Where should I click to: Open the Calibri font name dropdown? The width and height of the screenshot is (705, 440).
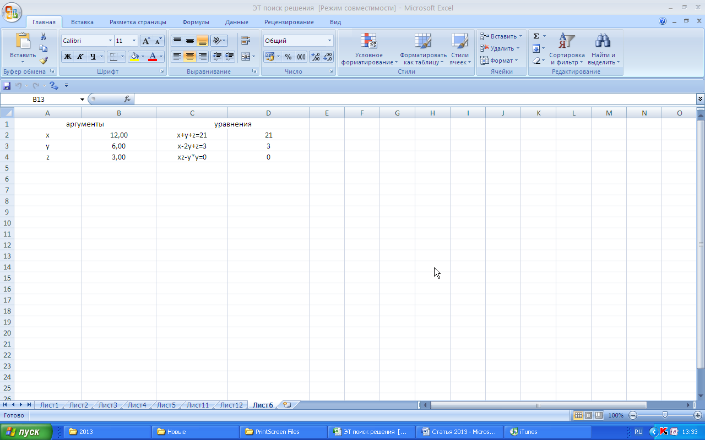(x=110, y=41)
